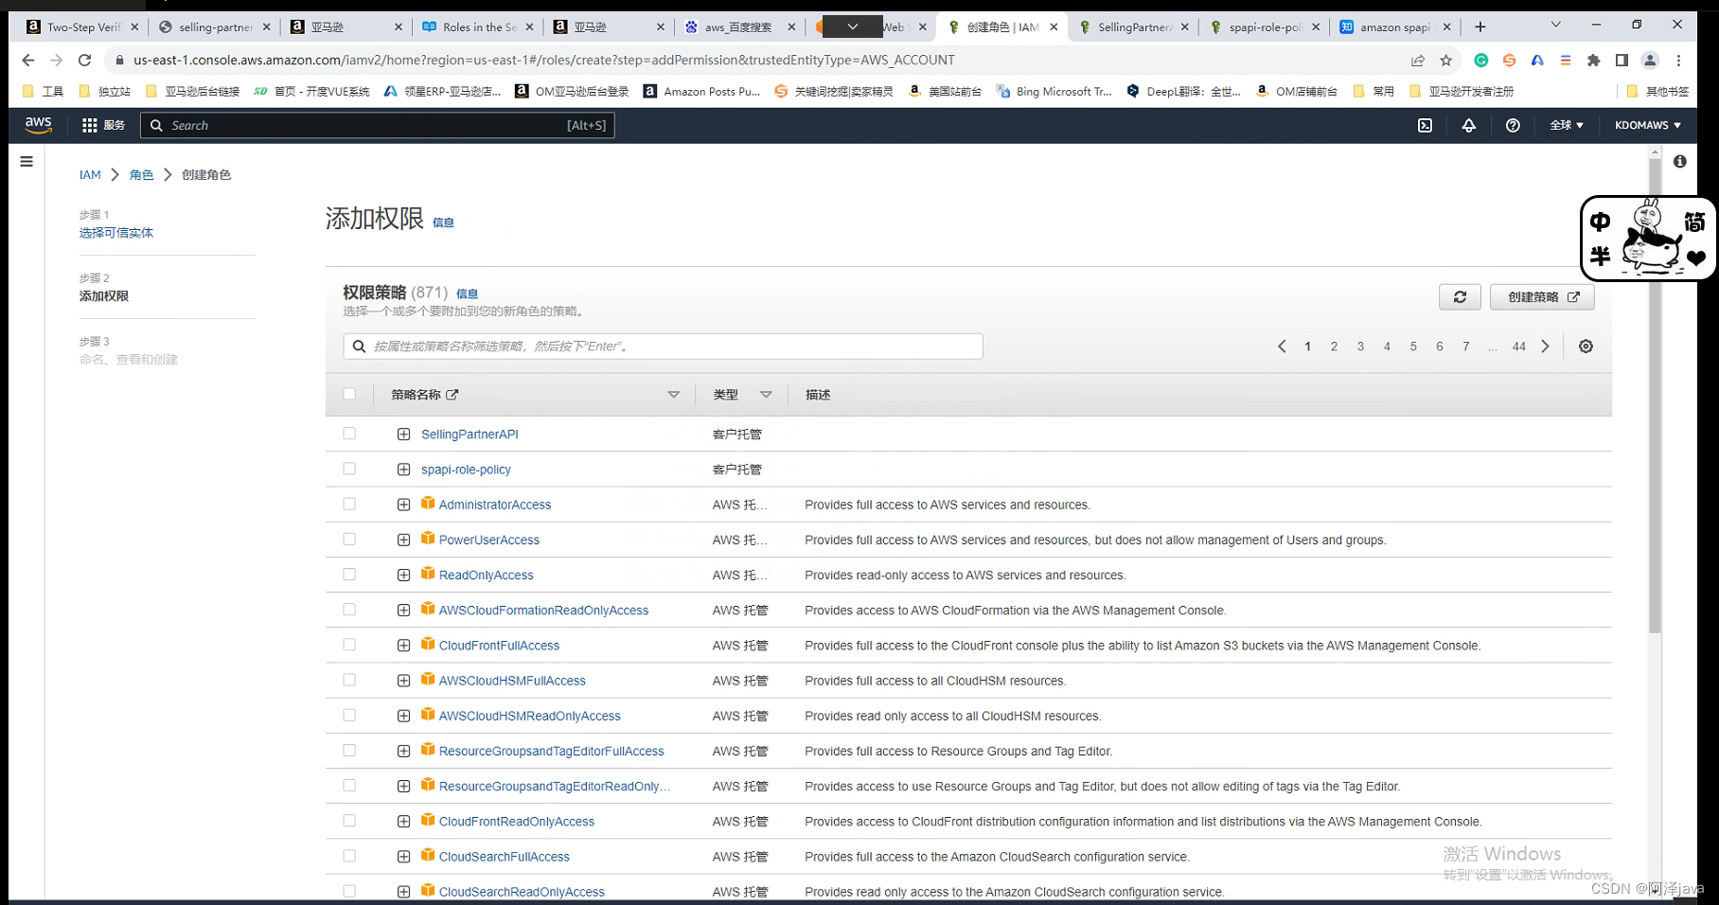Click the policy filter search field
1719x905 pixels.
[x=663, y=346]
